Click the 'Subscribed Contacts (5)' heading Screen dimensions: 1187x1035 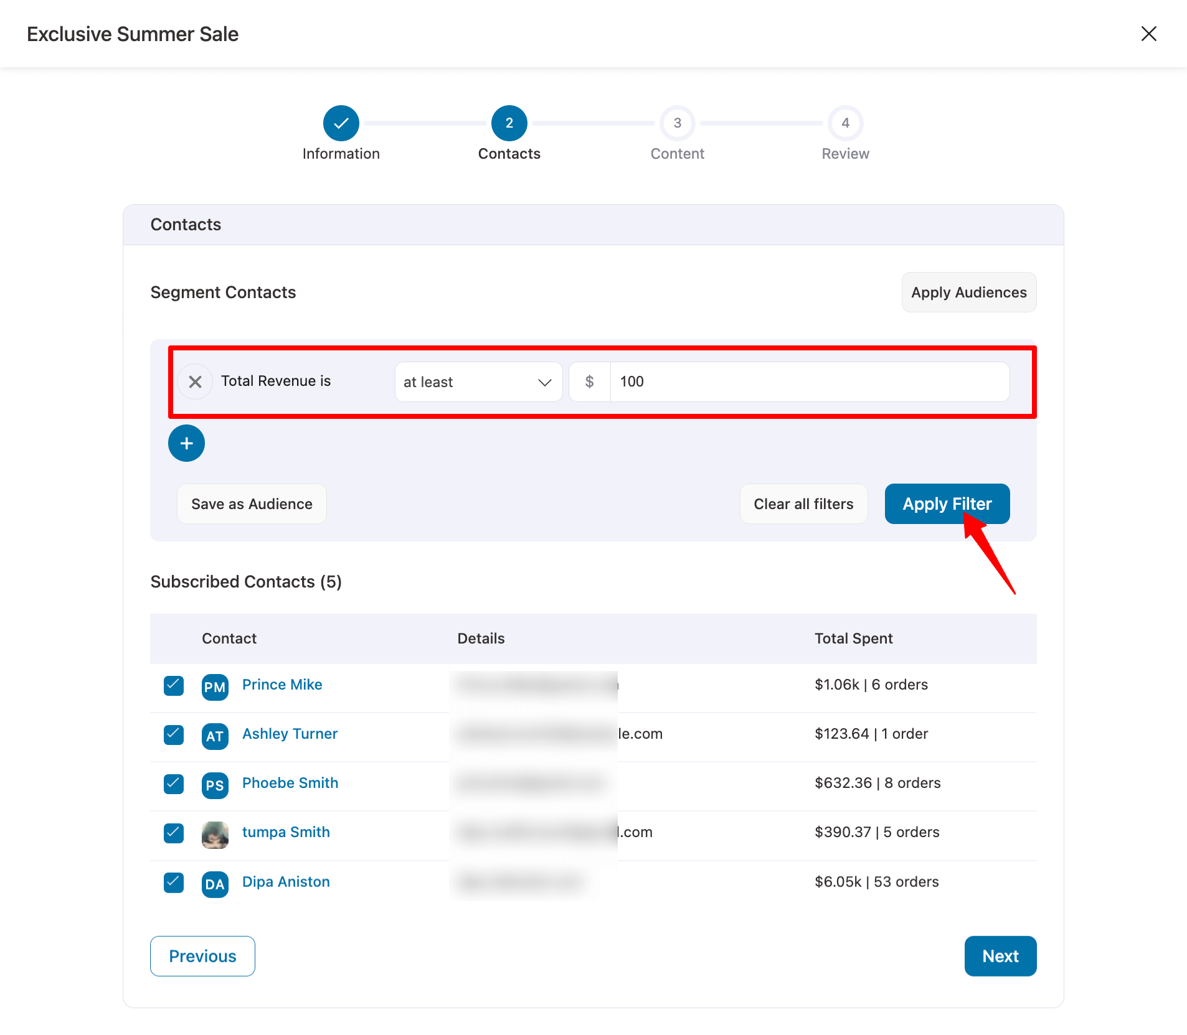[246, 582]
